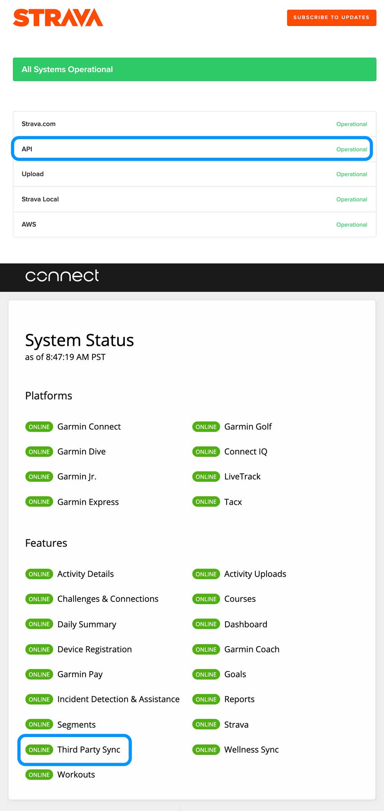Click the ONLINE badge beside Strava feature

tap(206, 725)
